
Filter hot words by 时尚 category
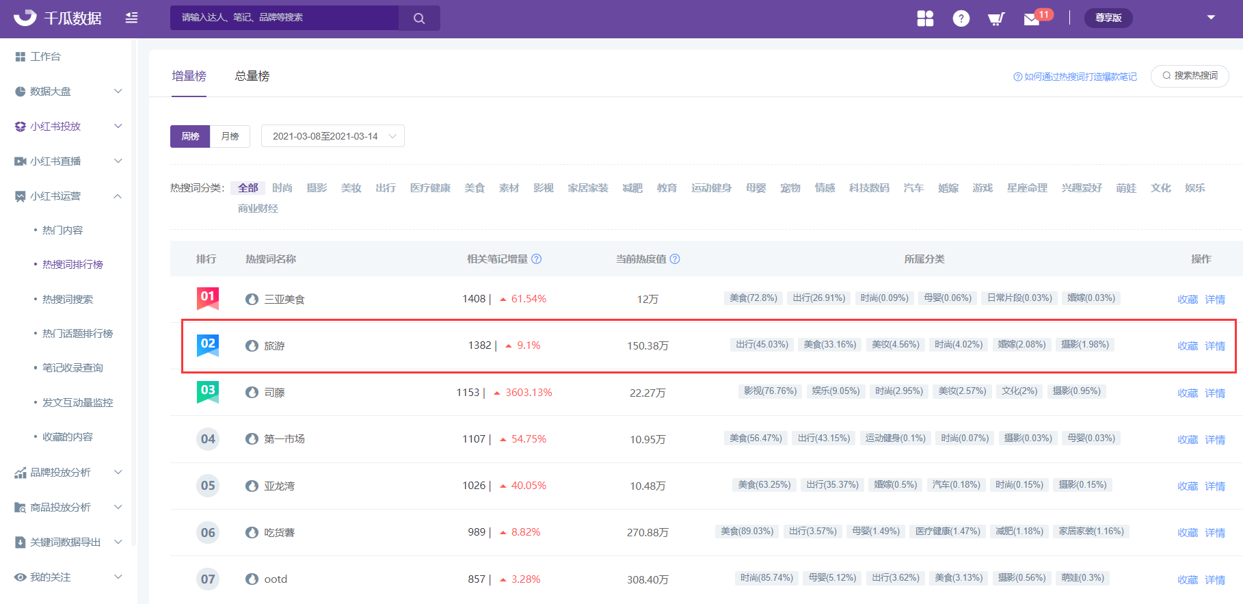coord(282,187)
